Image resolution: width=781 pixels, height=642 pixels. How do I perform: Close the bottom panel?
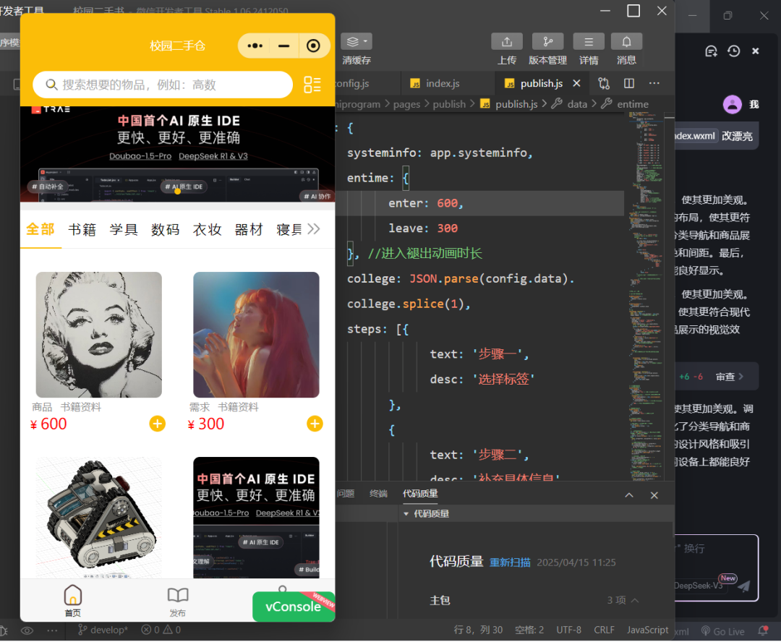(654, 495)
